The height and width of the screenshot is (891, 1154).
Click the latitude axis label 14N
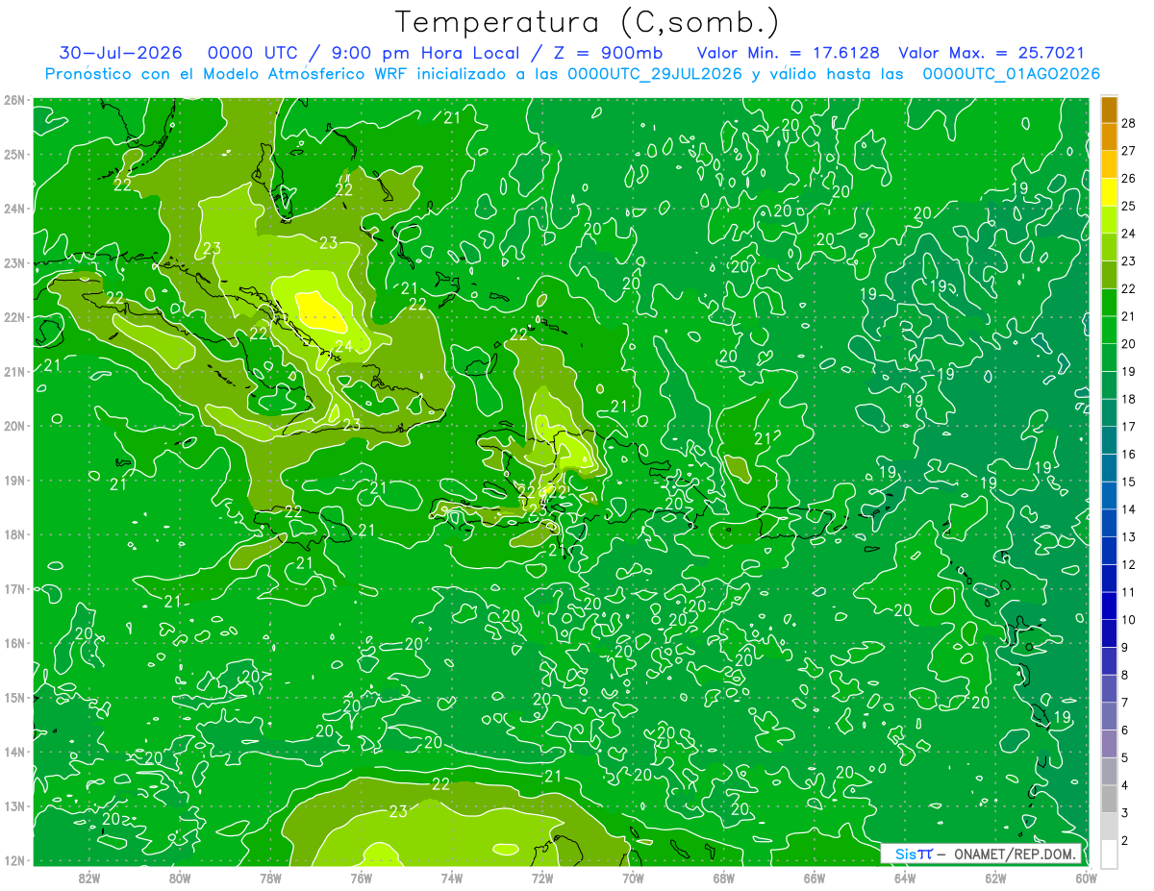[13, 752]
